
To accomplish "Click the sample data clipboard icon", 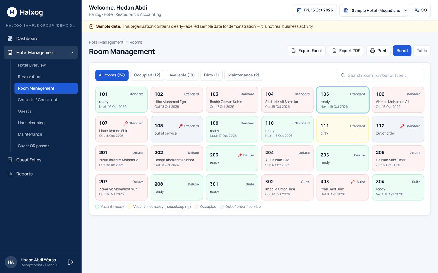I will [91, 26].
